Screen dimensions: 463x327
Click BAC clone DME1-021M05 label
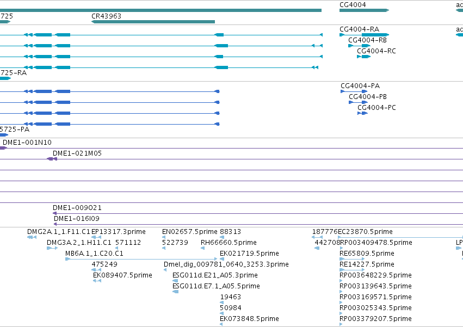click(77, 153)
